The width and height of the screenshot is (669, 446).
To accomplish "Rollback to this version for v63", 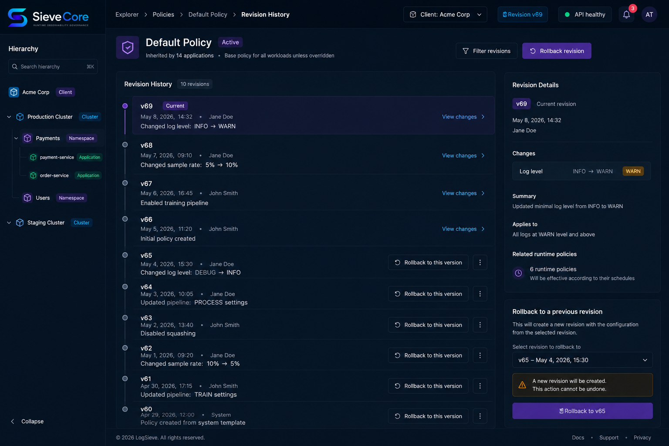I will [x=428, y=325].
